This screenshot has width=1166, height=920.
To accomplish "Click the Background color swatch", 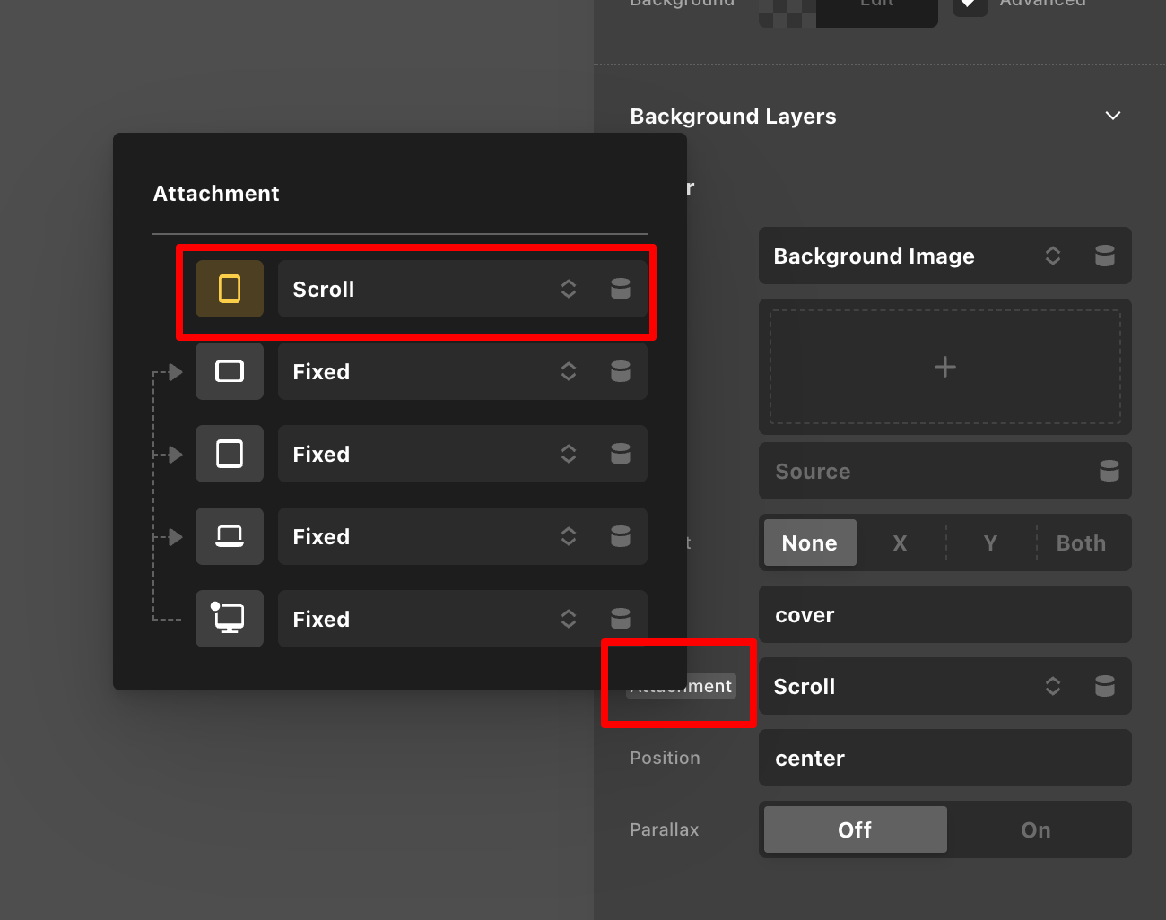I will pyautogui.click(x=787, y=9).
